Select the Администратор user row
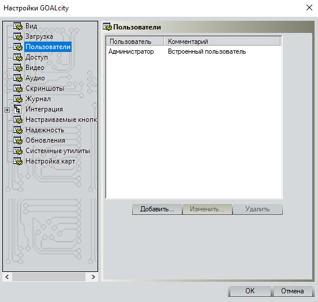This screenshot has height=302, width=318. click(x=131, y=51)
